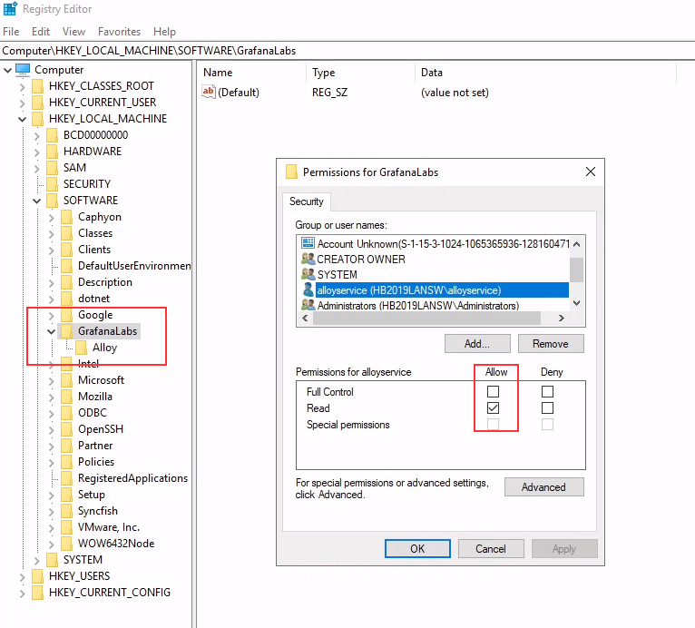This screenshot has width=695, height=628.
Task: Open the Edit menu
Action: [41, 32]
